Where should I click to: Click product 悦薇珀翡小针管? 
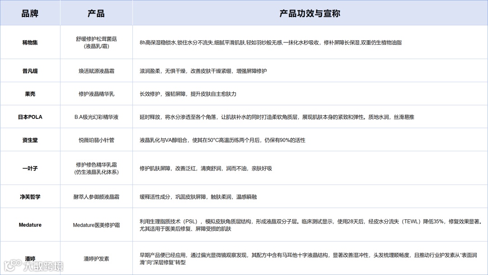(96, 140)
